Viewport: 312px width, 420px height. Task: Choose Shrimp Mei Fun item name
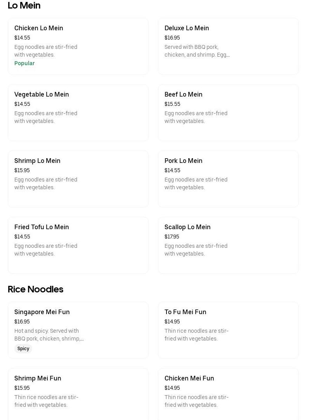tap(38, 379)
